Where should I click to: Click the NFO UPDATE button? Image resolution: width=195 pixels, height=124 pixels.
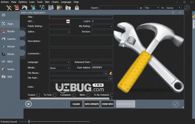92,104
